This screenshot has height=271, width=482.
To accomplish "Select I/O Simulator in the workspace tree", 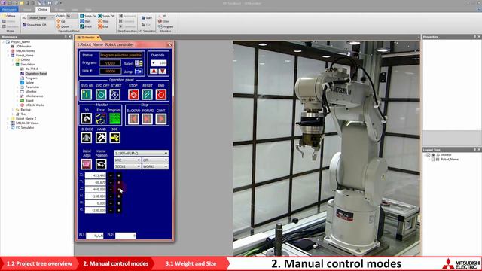I will 25,128.
